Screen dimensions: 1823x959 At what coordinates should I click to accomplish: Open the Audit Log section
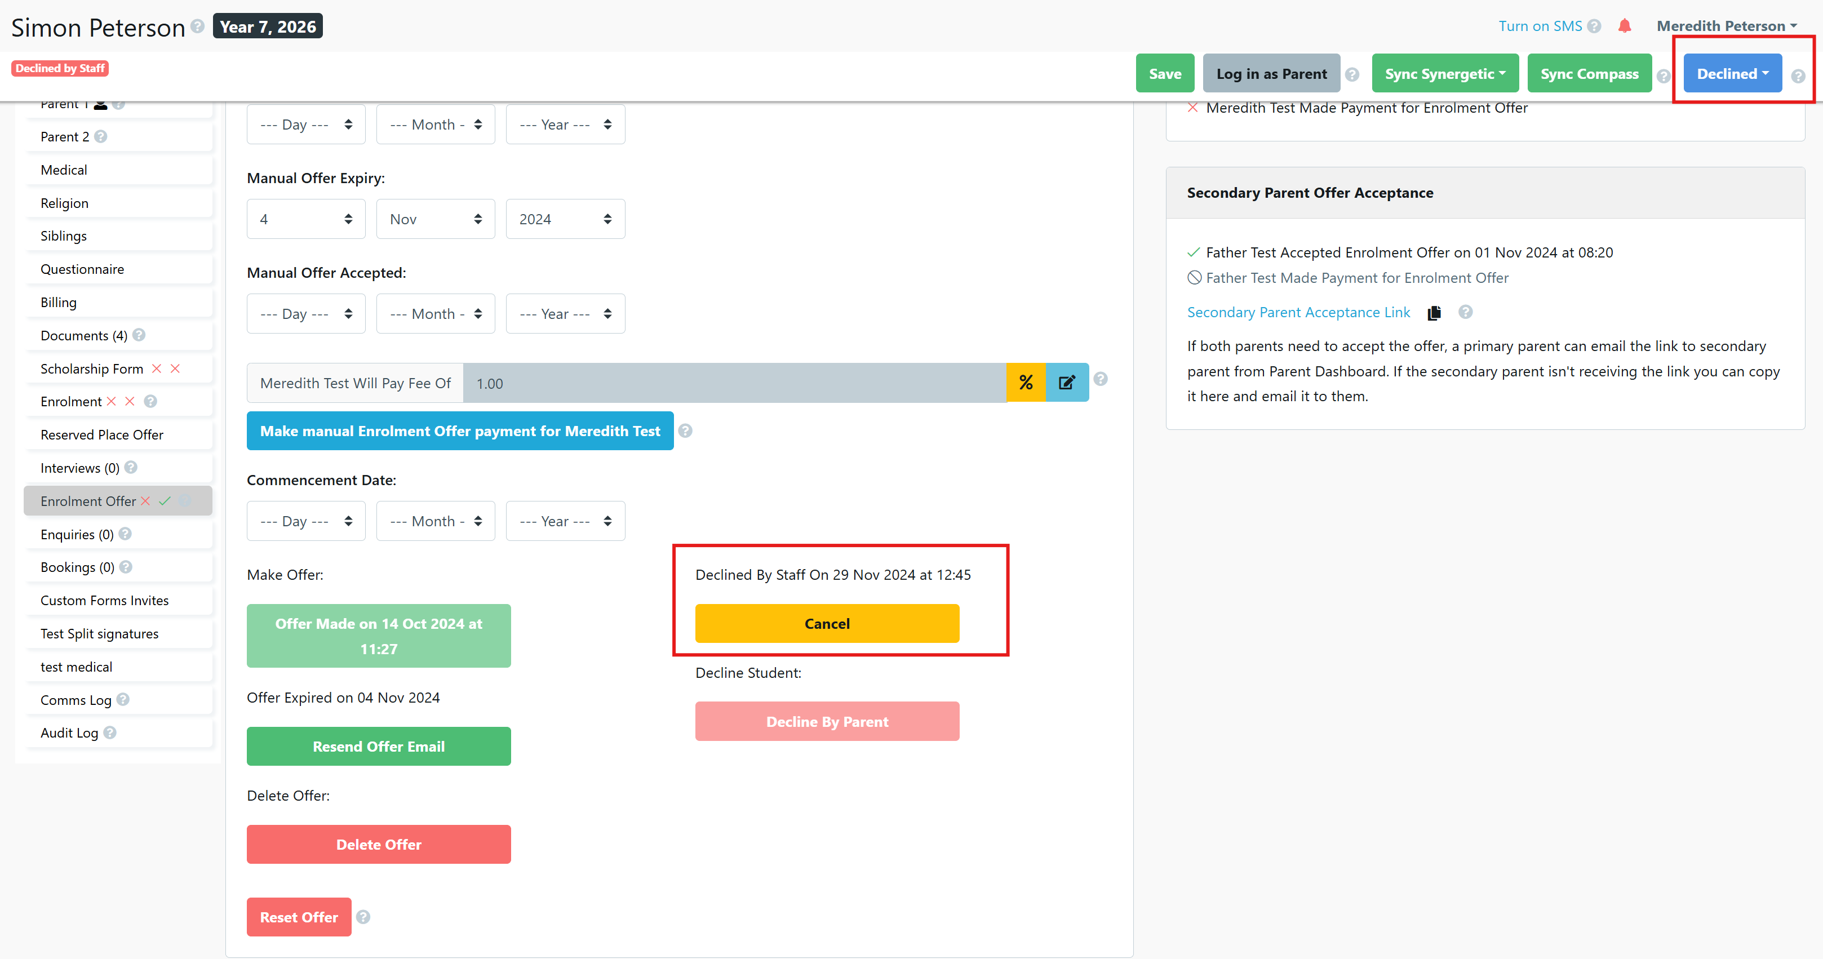click(x=69, y=732)
